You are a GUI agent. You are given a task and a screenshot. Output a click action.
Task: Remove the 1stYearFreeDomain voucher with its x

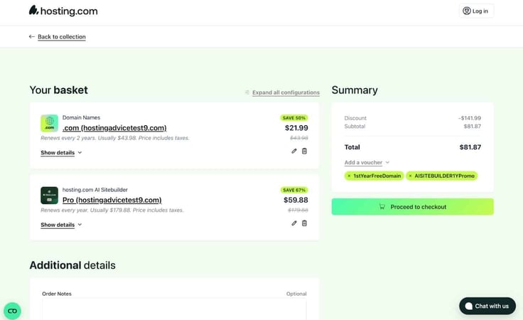pyautogui.click(x=349, y=176)
